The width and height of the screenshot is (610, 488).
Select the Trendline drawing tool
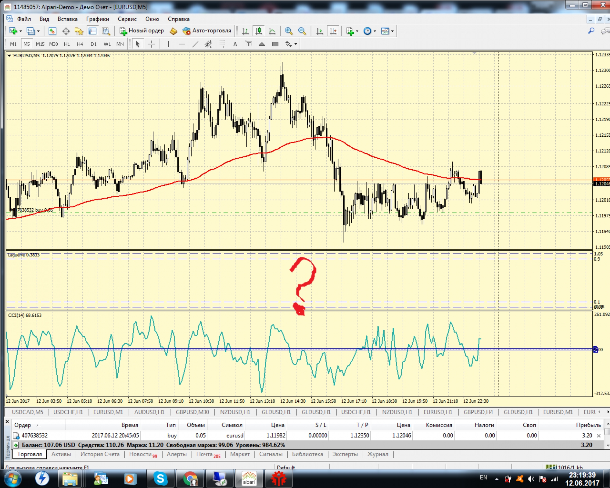click(x=195, y=44)
